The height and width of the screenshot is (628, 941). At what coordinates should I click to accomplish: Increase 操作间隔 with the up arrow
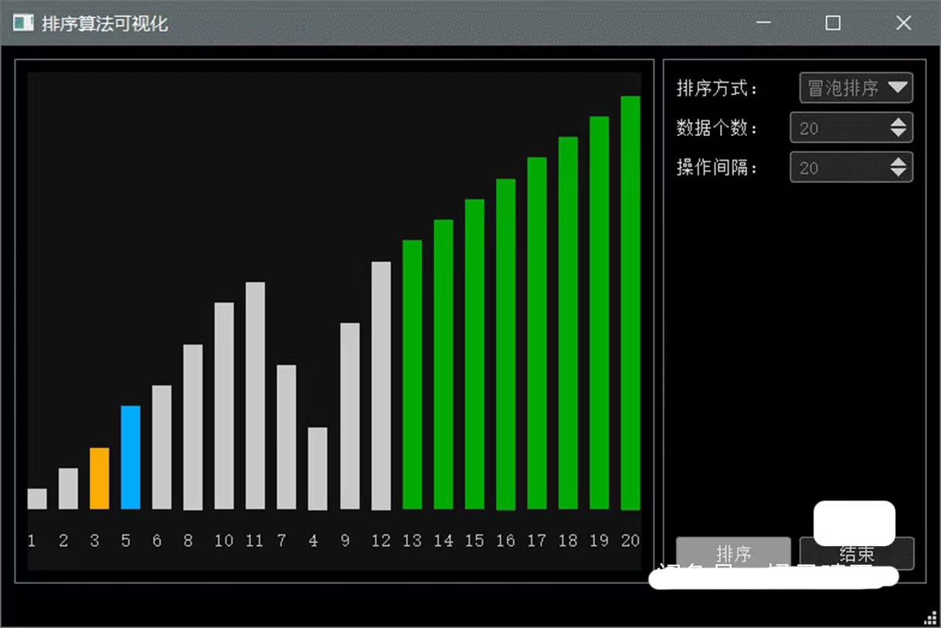tap(898, 162)
